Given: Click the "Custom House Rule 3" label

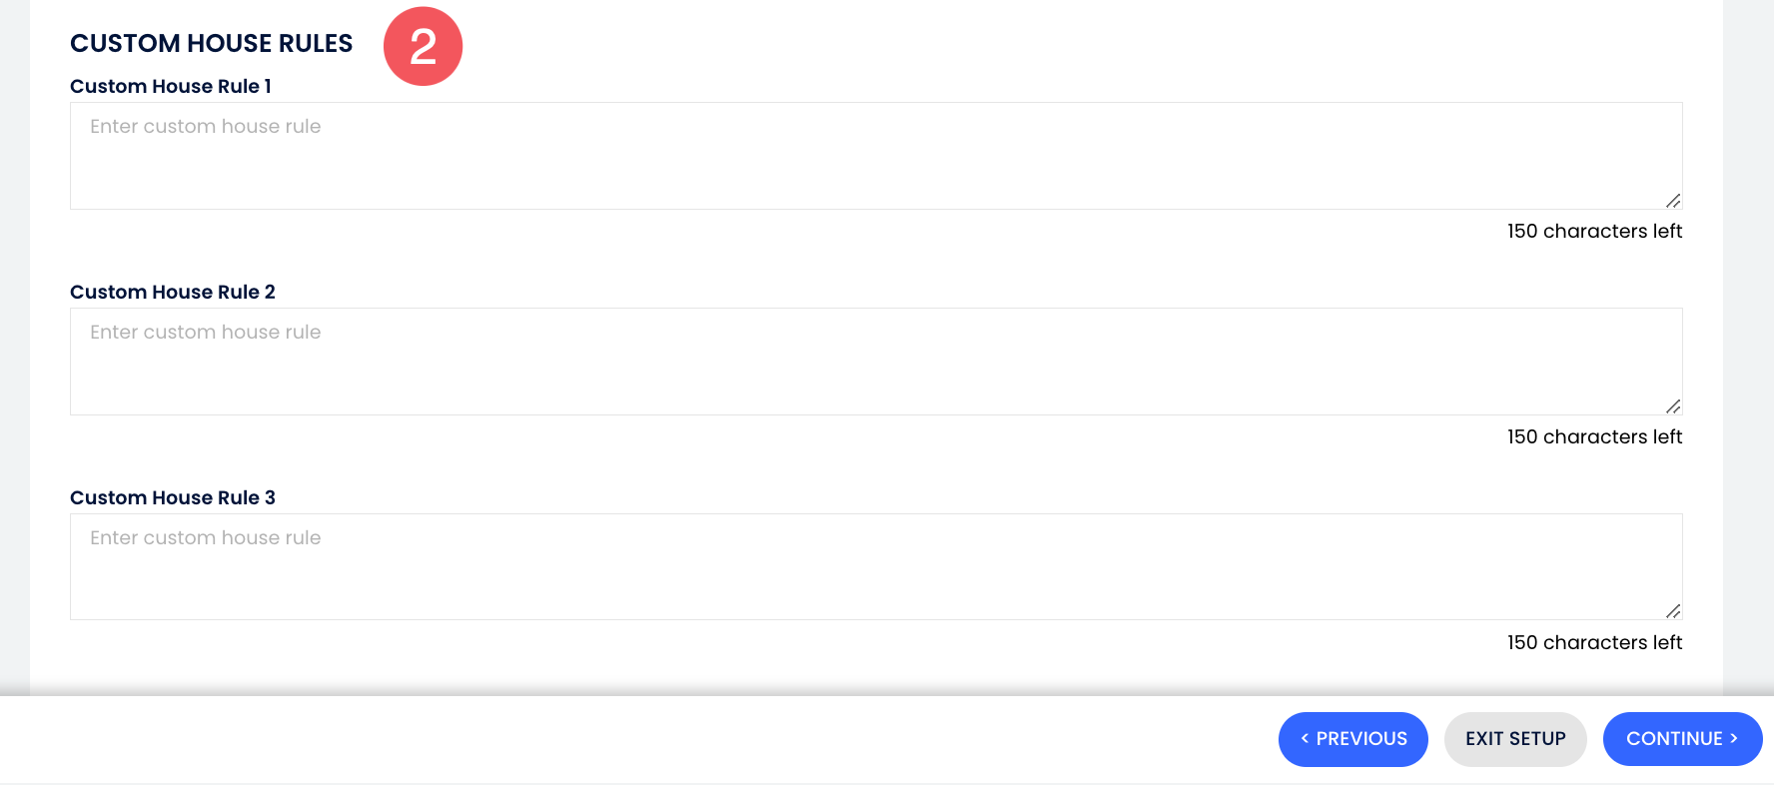Looking at the screenshot, I should point(173,497).
